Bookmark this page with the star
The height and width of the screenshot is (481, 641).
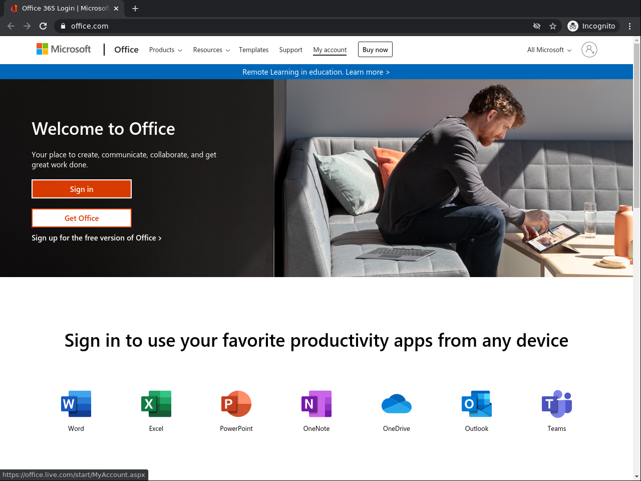click(553, 26)
